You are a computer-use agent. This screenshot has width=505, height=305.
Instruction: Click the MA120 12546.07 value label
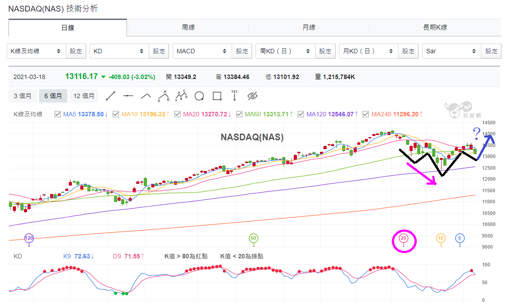click(332, 114)
